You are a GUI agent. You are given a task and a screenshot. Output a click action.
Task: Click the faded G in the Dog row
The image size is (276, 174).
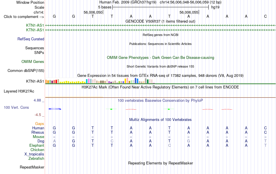coord(189,141)
